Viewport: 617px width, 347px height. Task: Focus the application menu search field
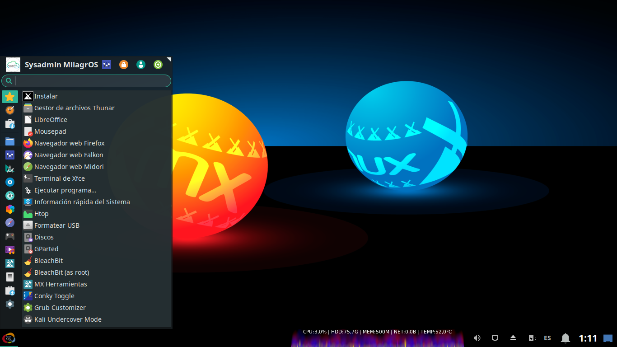90,81
